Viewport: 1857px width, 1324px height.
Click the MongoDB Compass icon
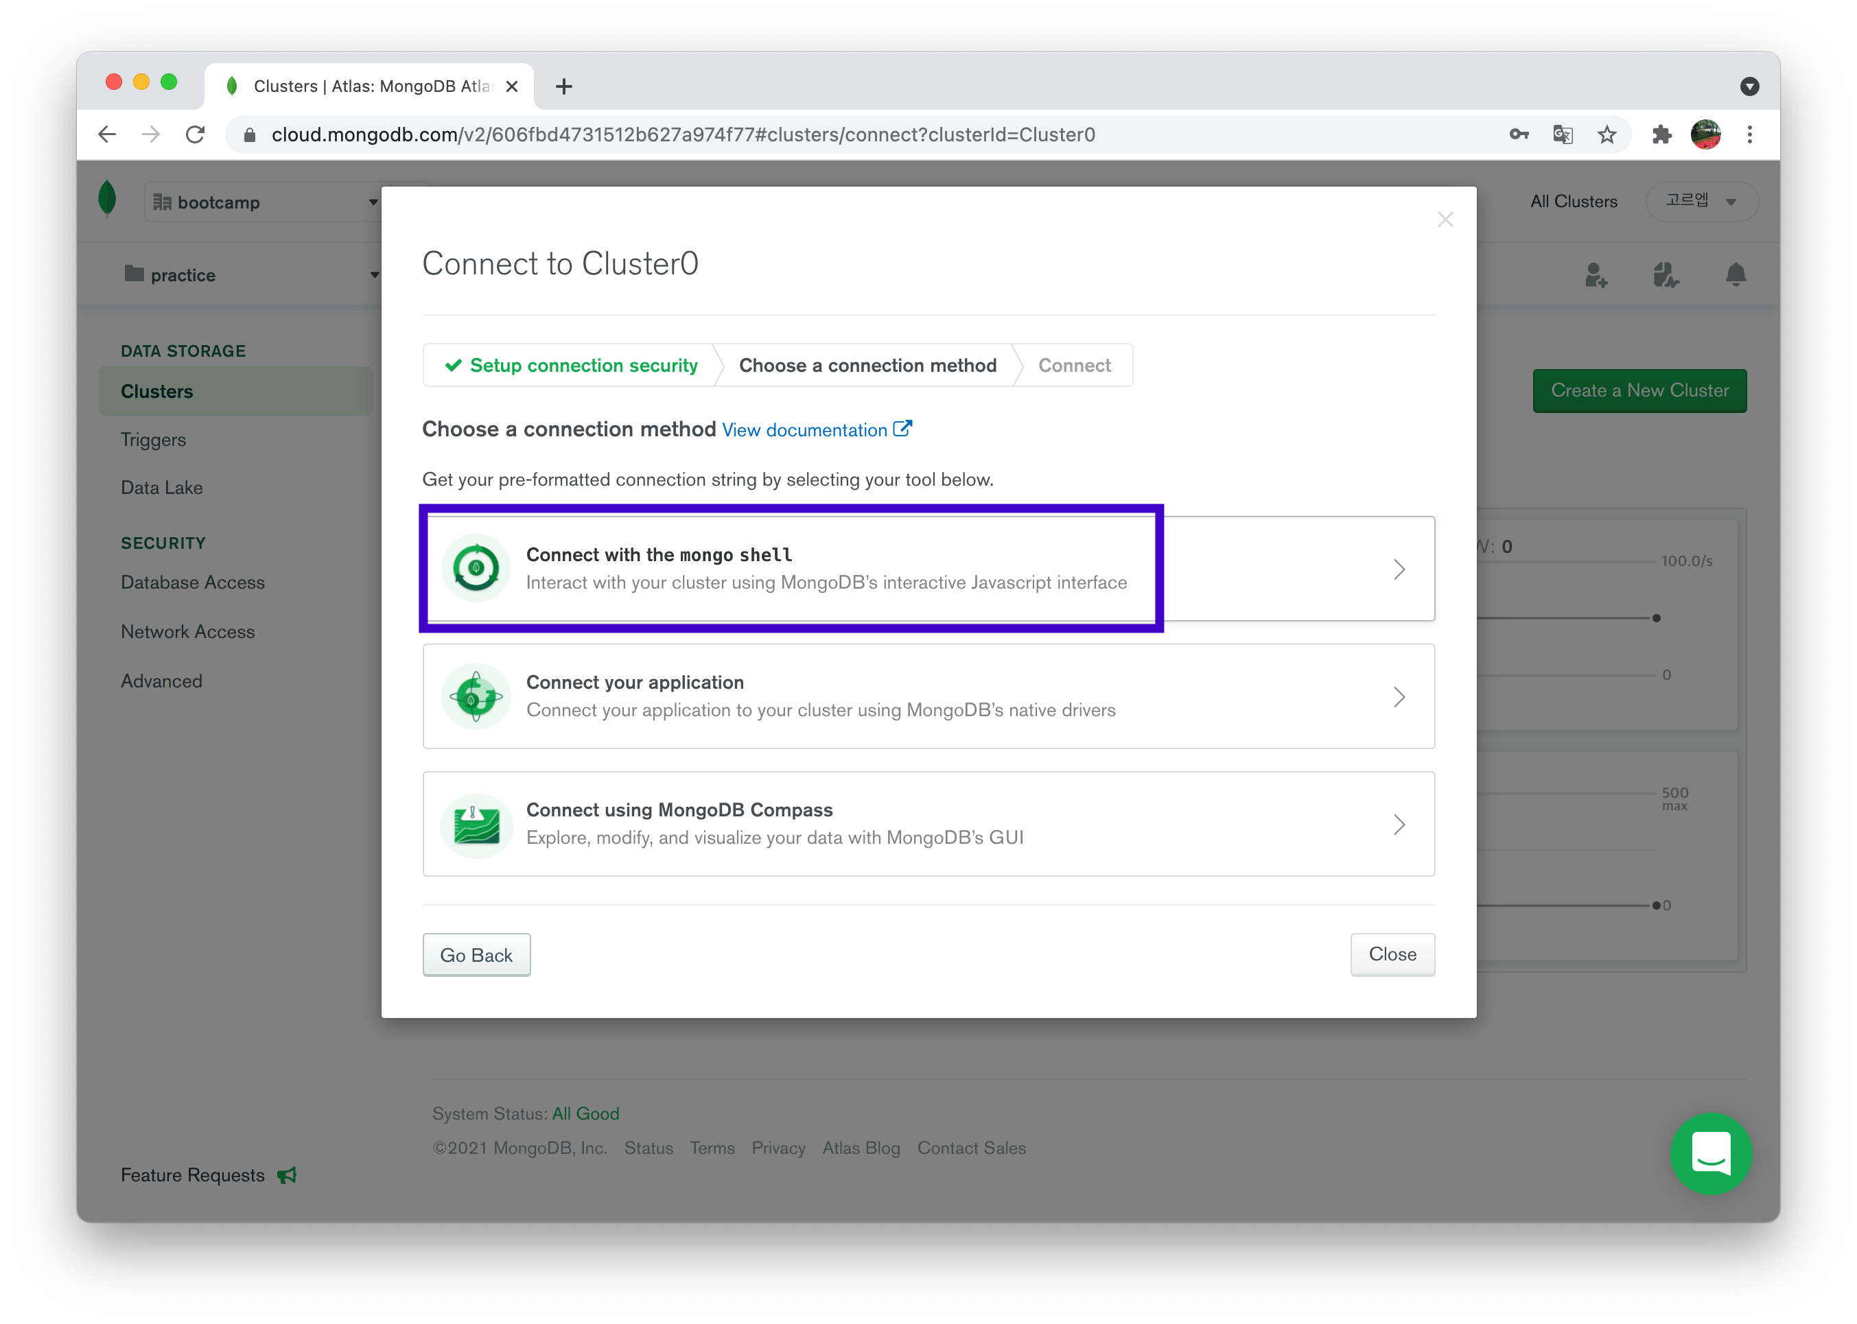pyautogui.click(x=476, y=824)
